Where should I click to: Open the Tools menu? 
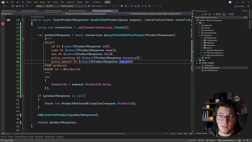pos(62,2)
